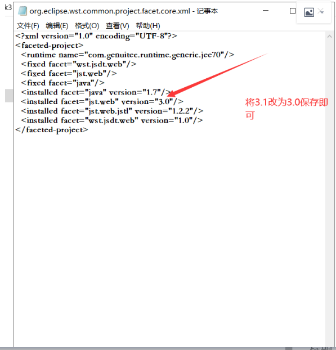The image size is (336, 350).
Task: Maximize the Notepad window
Action: pyautogui.click(x=293, y=11)
